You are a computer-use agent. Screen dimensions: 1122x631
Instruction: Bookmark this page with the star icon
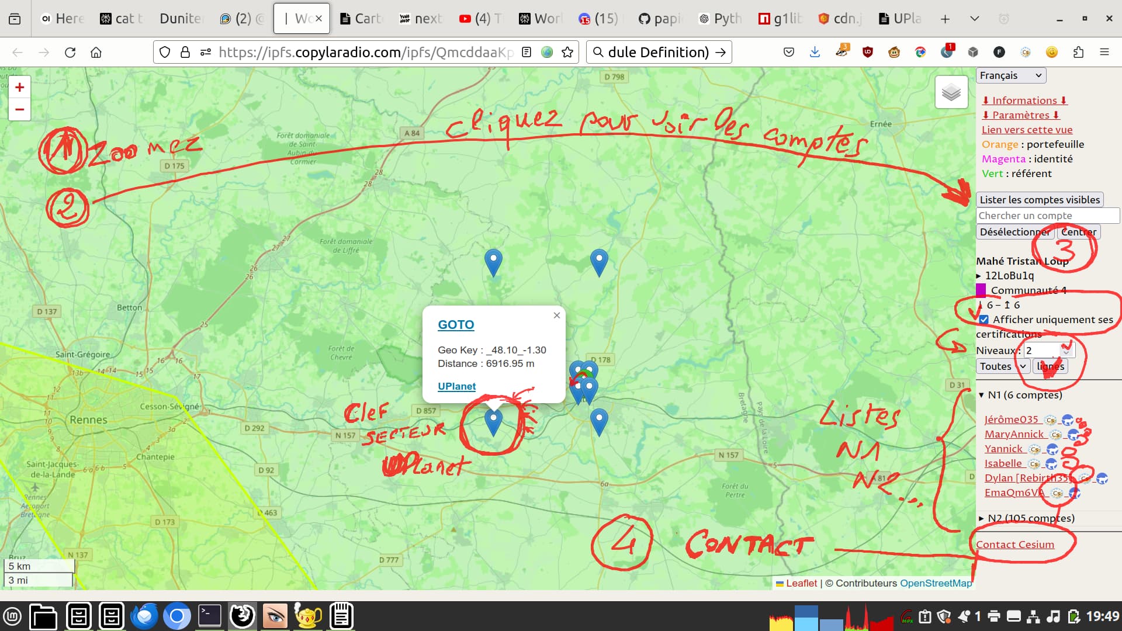pos(567,53)
